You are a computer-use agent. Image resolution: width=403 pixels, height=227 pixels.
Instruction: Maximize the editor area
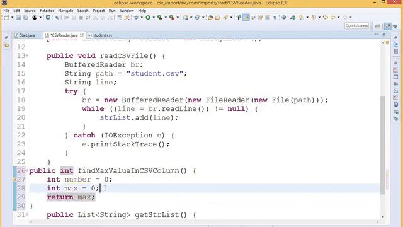click(x=383, y=35)
